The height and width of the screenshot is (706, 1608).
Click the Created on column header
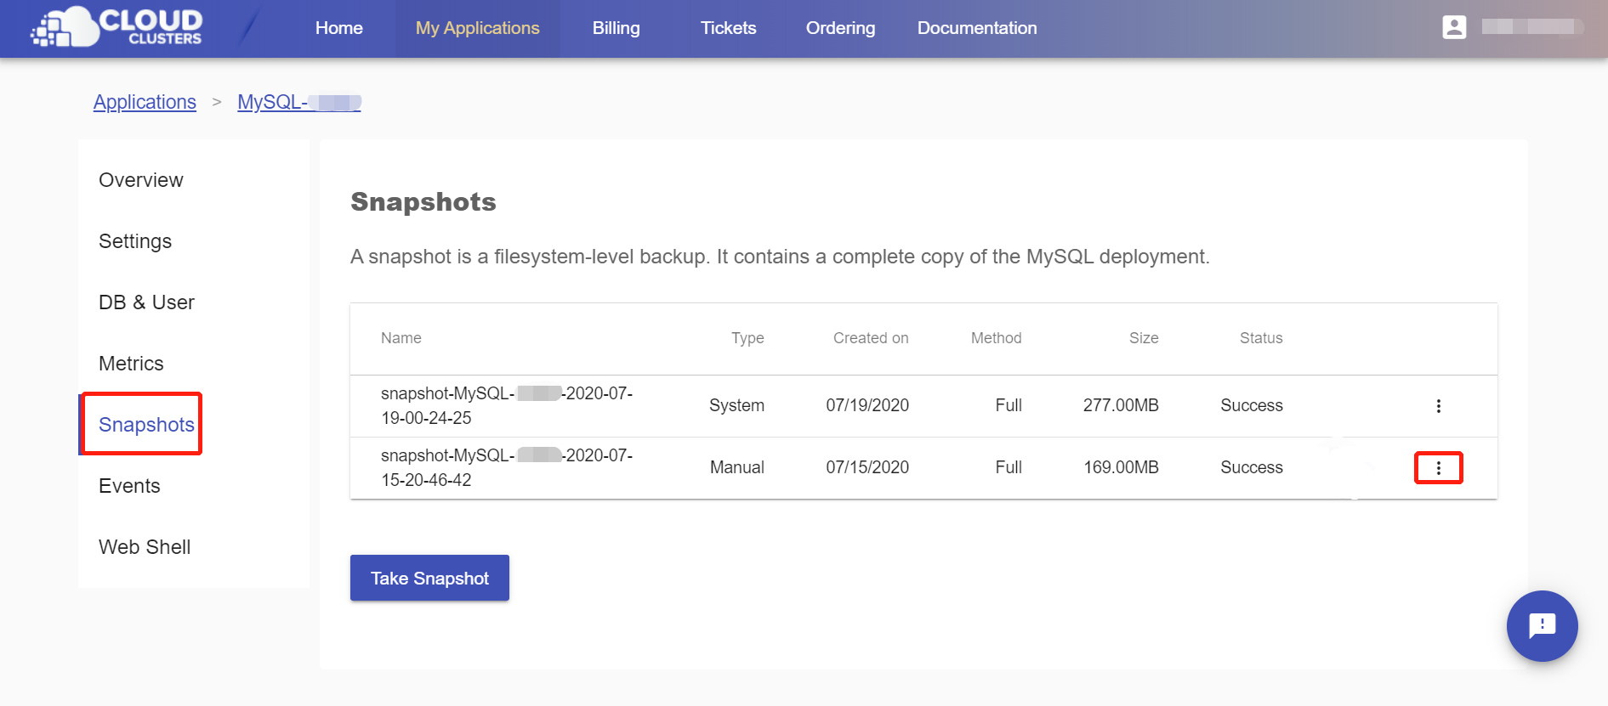point(871,338)
